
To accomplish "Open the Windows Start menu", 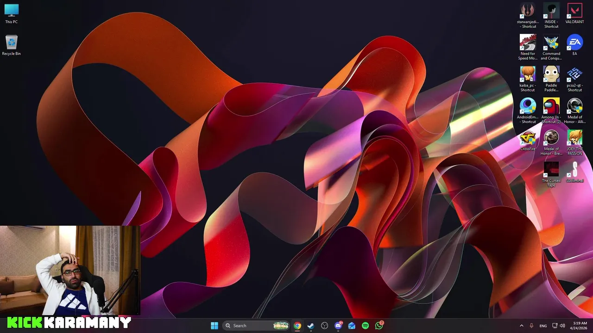I will (x=214, y=326).
